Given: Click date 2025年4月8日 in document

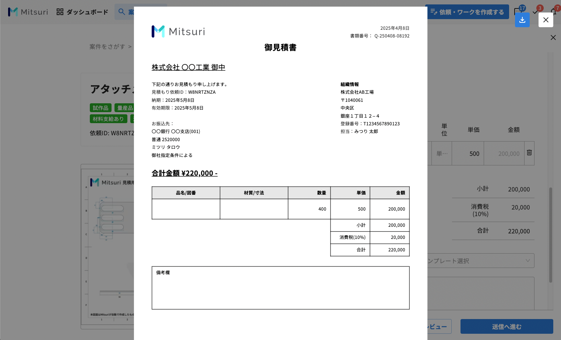Looking at the screenshot, I should pyautogui.click(x=395, y=28).
